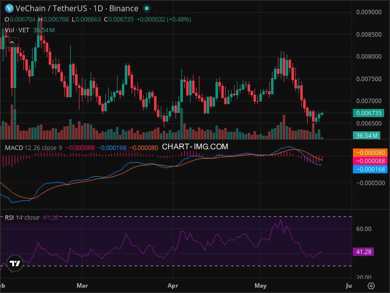
Task: Click the current price label 0.006735
Action: [x=369, y=113]
